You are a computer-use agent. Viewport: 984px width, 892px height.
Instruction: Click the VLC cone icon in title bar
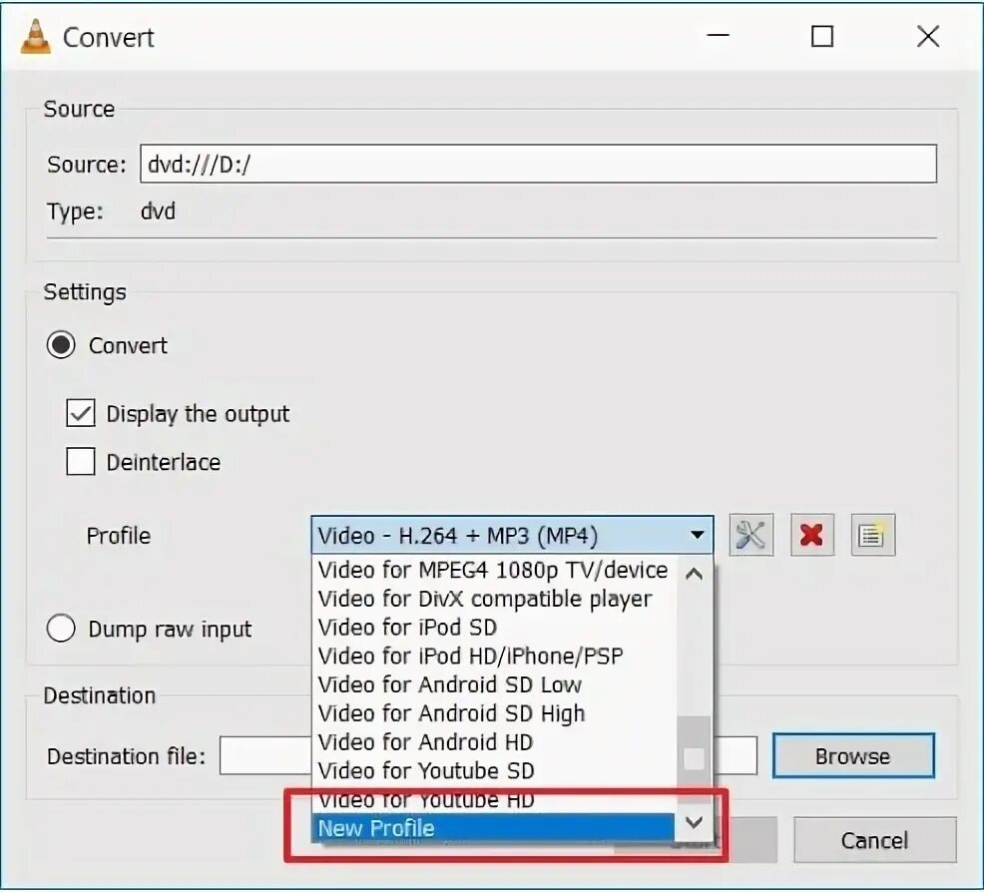[36, 37]
